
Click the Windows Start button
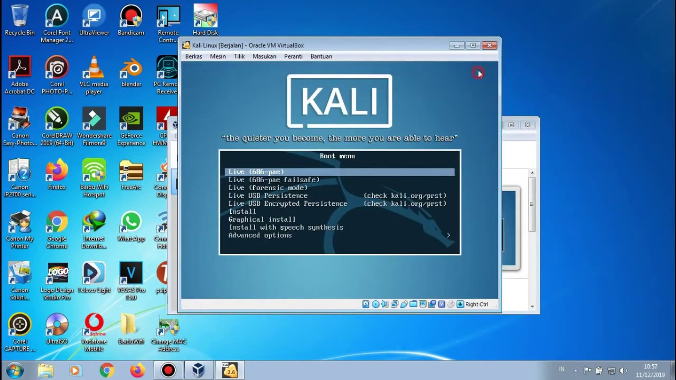point(14,370)
